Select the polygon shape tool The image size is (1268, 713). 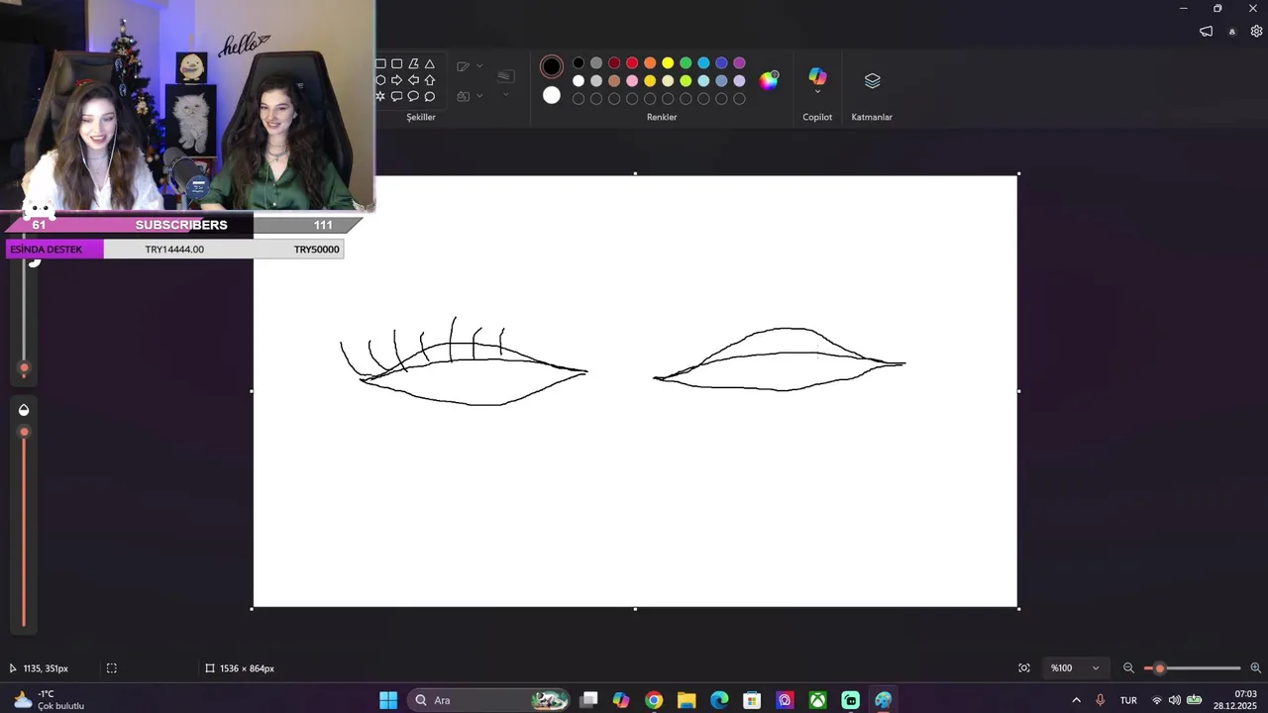(x=413, y=63)
